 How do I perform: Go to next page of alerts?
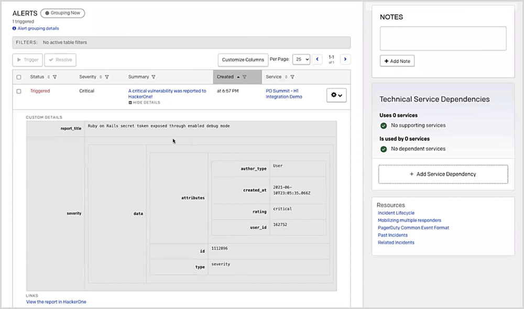(x=345, y=60)
